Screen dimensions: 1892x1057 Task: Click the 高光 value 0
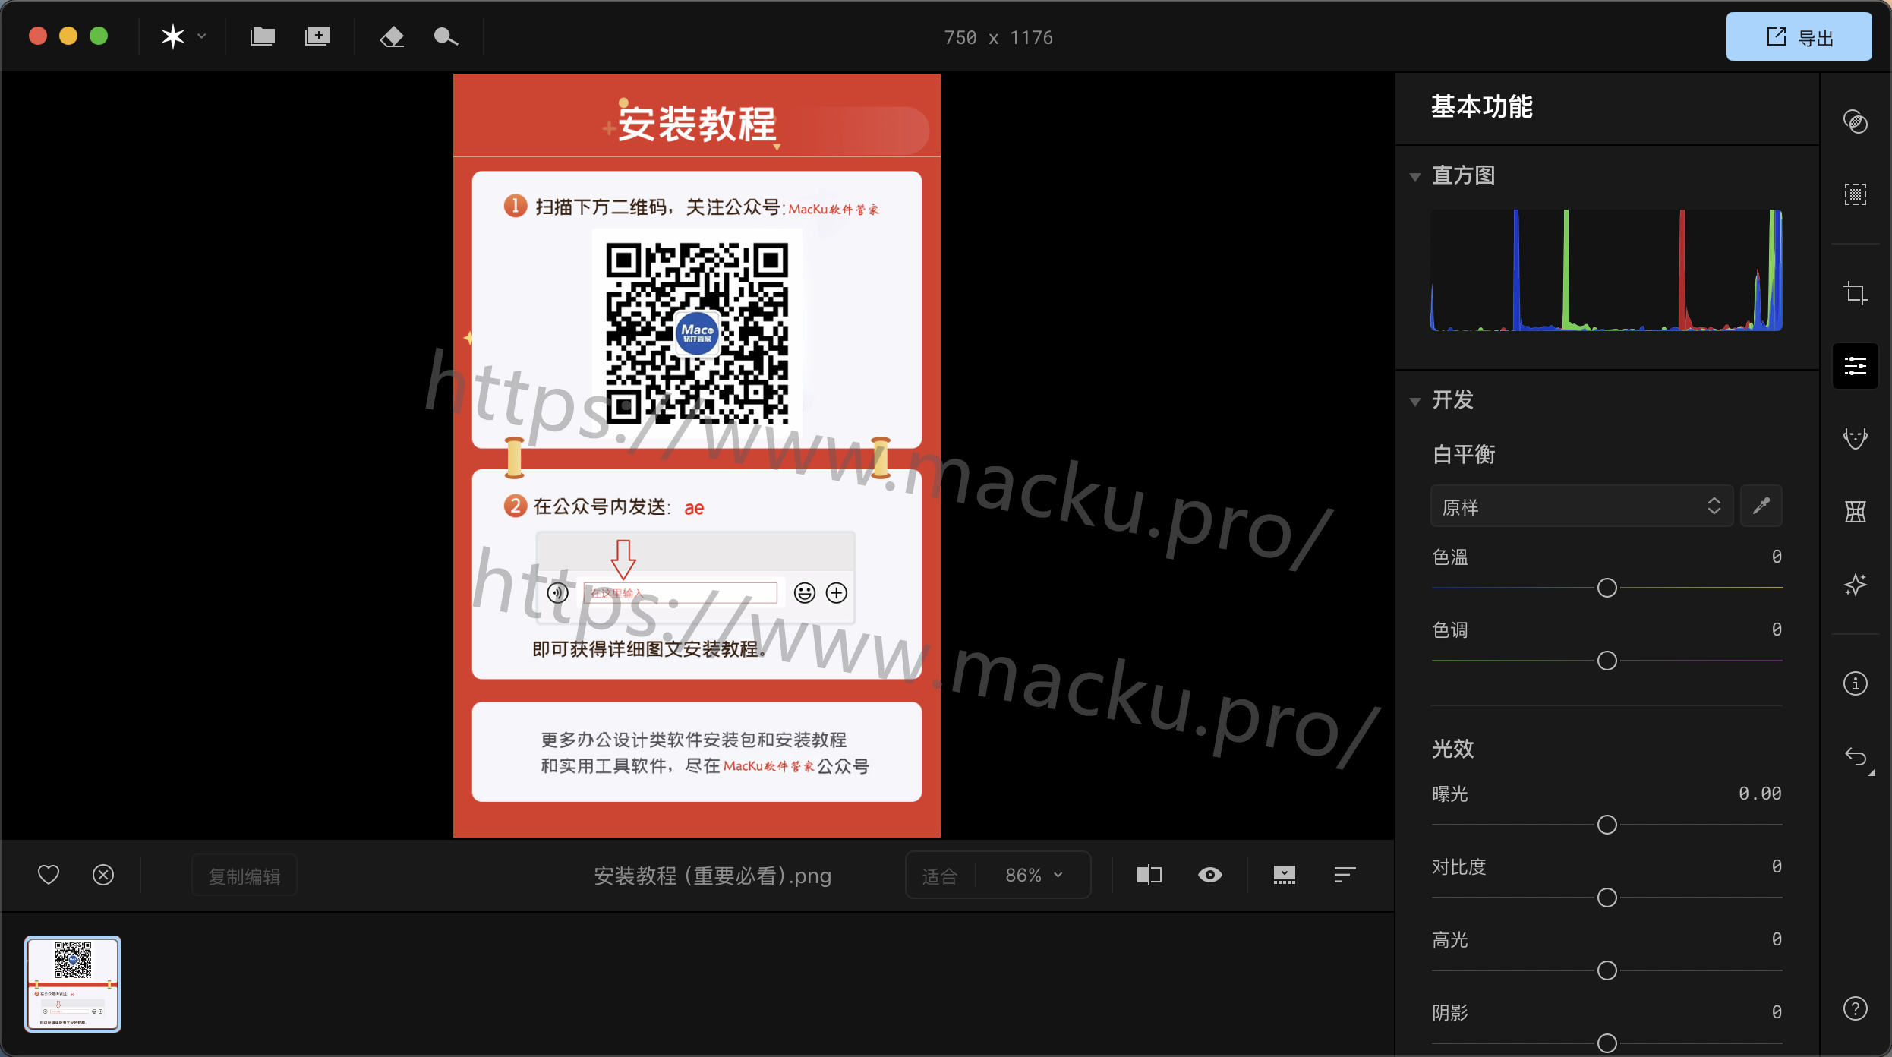pos(1777,939)
